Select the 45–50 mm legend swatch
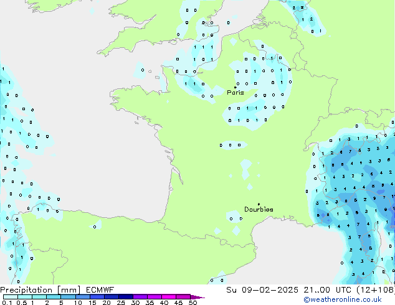 183,297
